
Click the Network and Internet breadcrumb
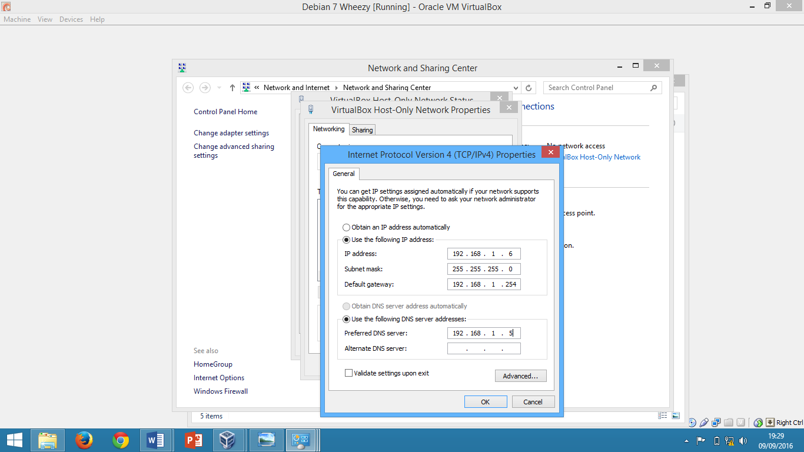(x=297, y=88)
